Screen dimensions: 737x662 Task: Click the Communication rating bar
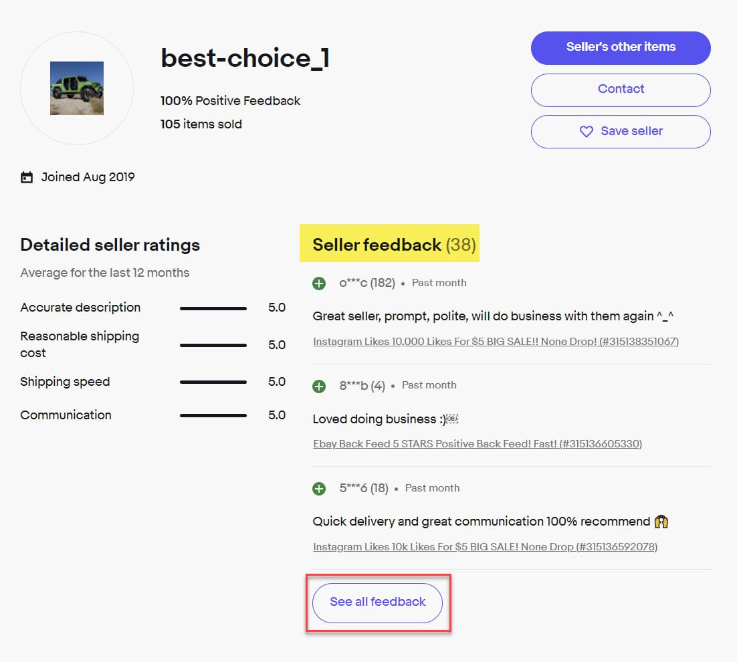point(213,415)
